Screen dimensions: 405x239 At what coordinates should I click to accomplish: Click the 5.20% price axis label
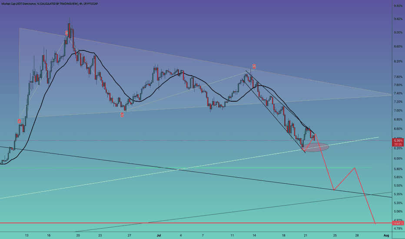398,203
